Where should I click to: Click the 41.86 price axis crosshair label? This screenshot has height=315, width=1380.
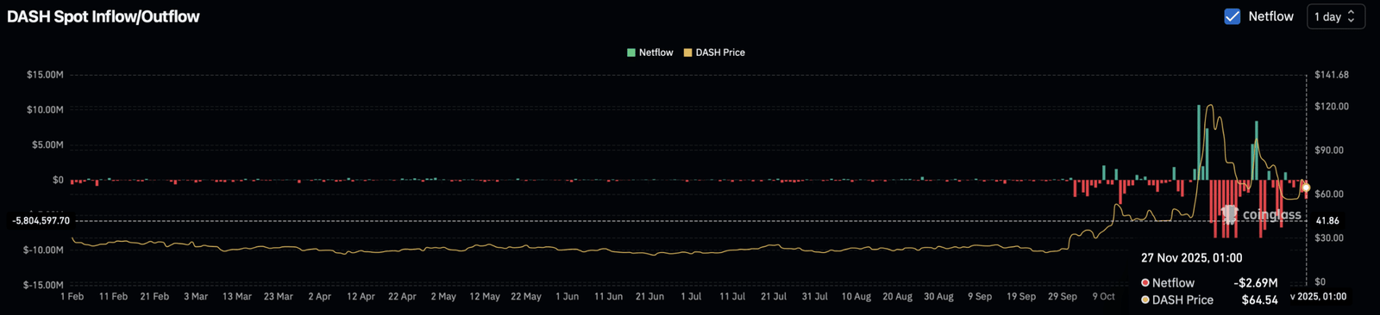click(1327, 221)
